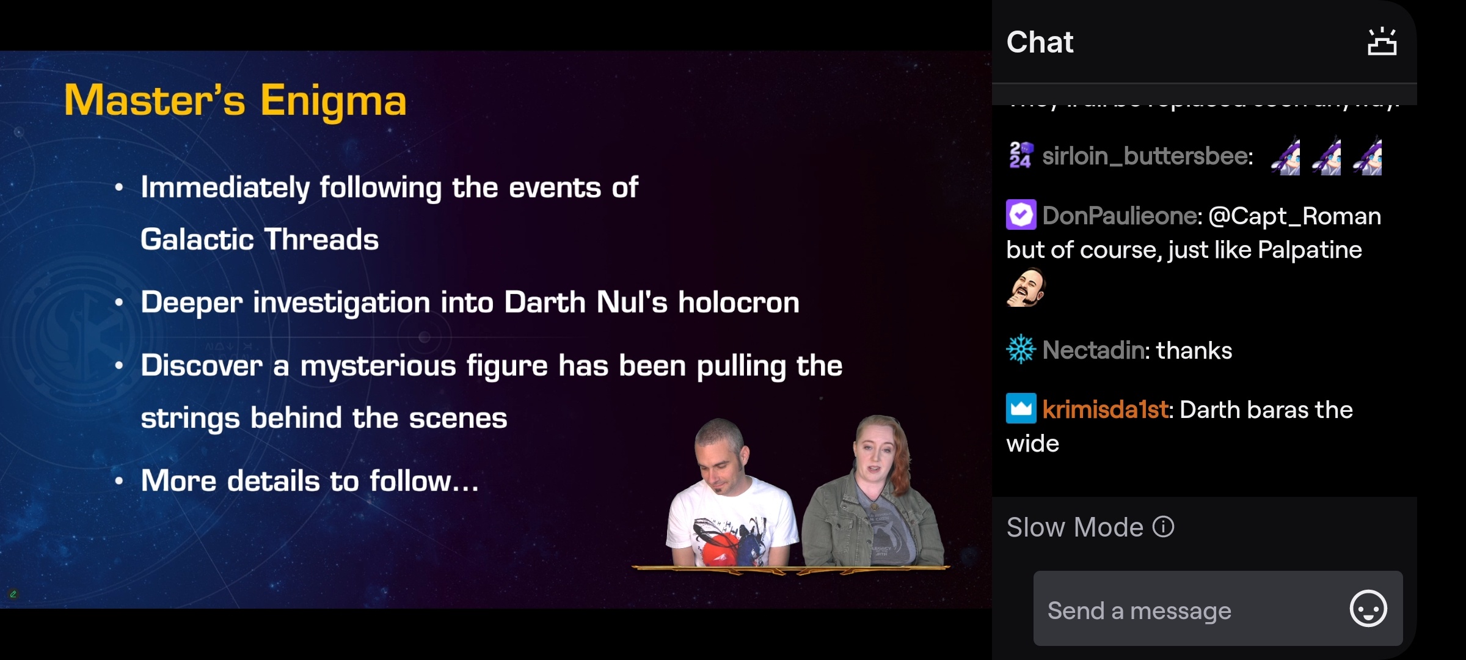Click the third purple-haired emote
Image resolution: width=1466 pixels, height=660 pixels.
[1368, 156]
